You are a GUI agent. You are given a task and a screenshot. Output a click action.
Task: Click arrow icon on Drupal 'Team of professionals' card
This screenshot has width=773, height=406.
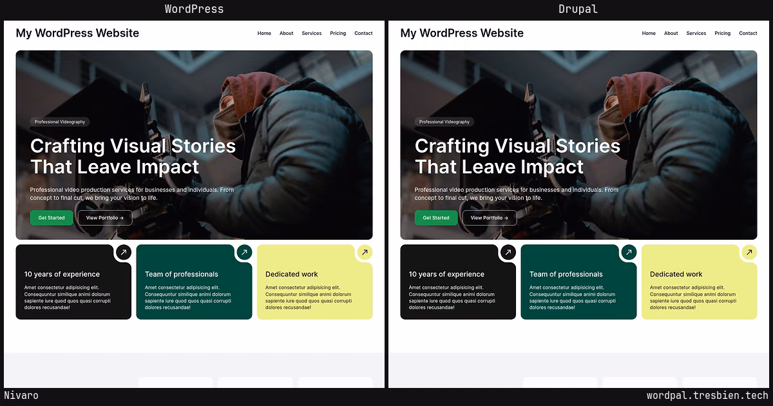tap(629, 252)
